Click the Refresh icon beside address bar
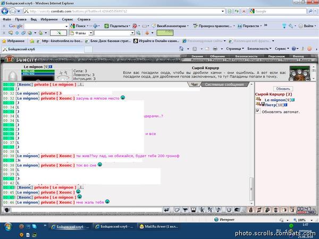The width and height of the screenshot is (319, 239). pos(237,11)
